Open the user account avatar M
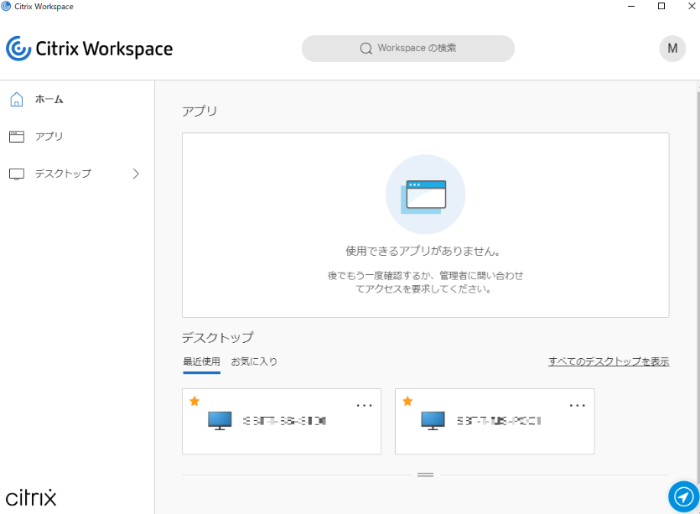Image resolution: width=700 pixels, height=514 pixels. coord(672,49)
